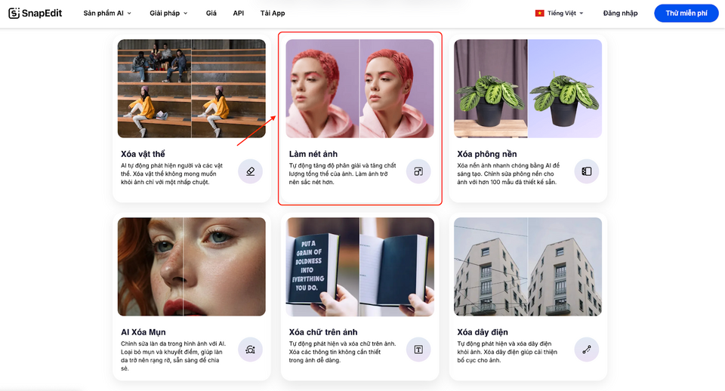725x391 pixels.
Task: Open the Xóa vật thể bleachers preview image
Action: point(191,88)
